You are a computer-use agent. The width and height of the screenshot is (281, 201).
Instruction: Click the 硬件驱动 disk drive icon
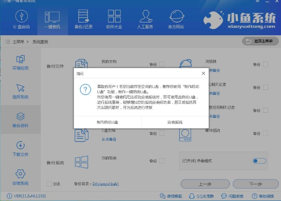click(185, 135)
